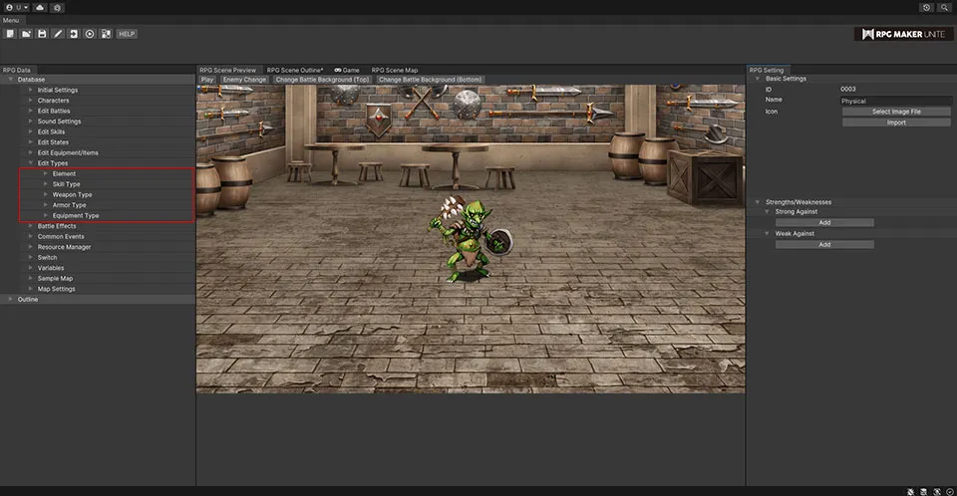Switch to the RPG Scene Map tab

pyautogui.click(x=395, y=70)
